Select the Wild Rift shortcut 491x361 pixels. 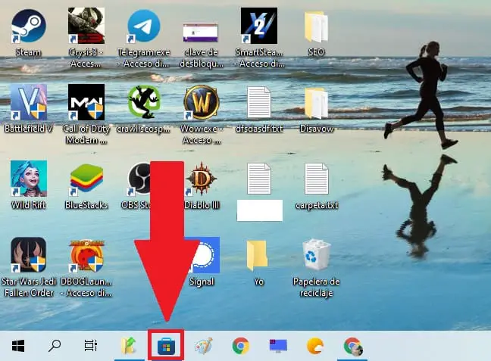[29, 179]
